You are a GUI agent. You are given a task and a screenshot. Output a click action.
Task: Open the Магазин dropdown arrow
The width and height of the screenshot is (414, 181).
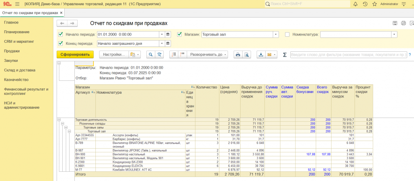(276, 34)
